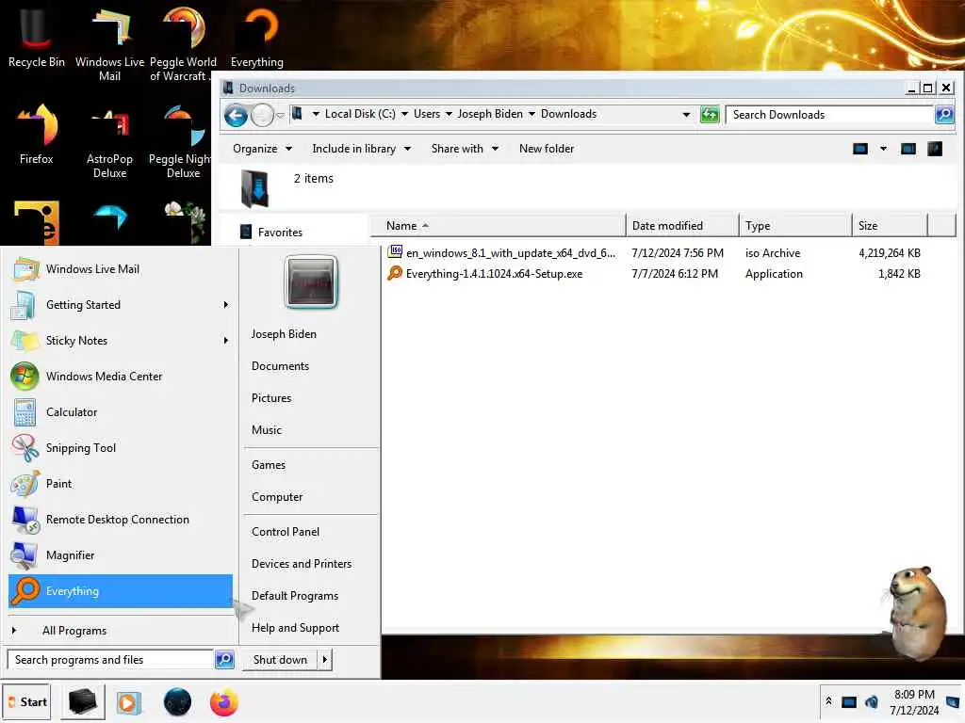
Task: Launch Windows Media Center
Action: pos(121,377)
